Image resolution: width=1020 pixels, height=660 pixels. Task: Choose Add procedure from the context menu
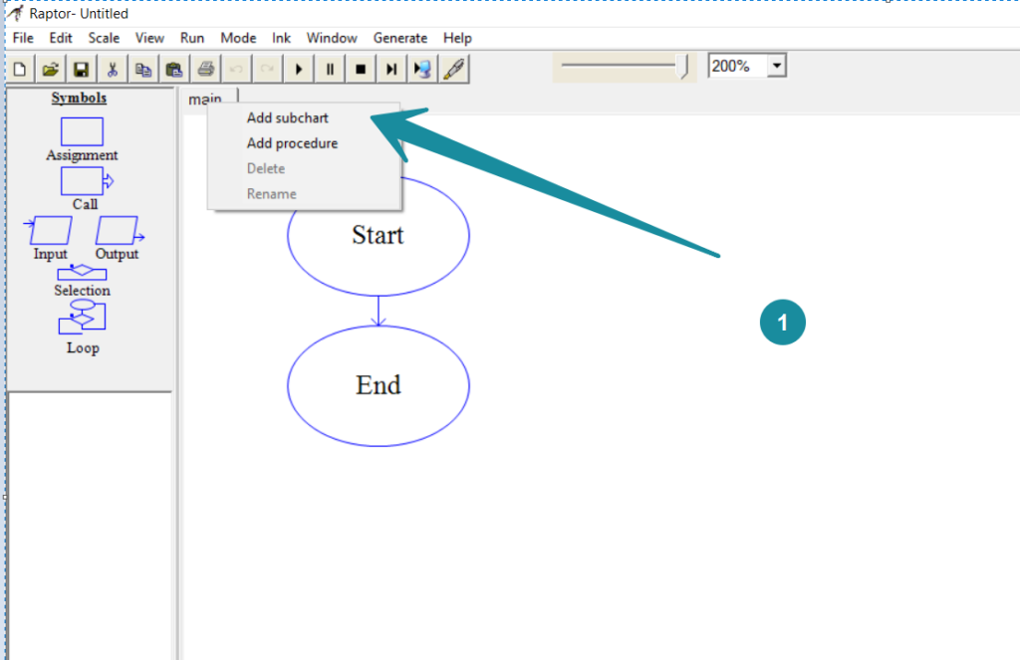[292, 143]
